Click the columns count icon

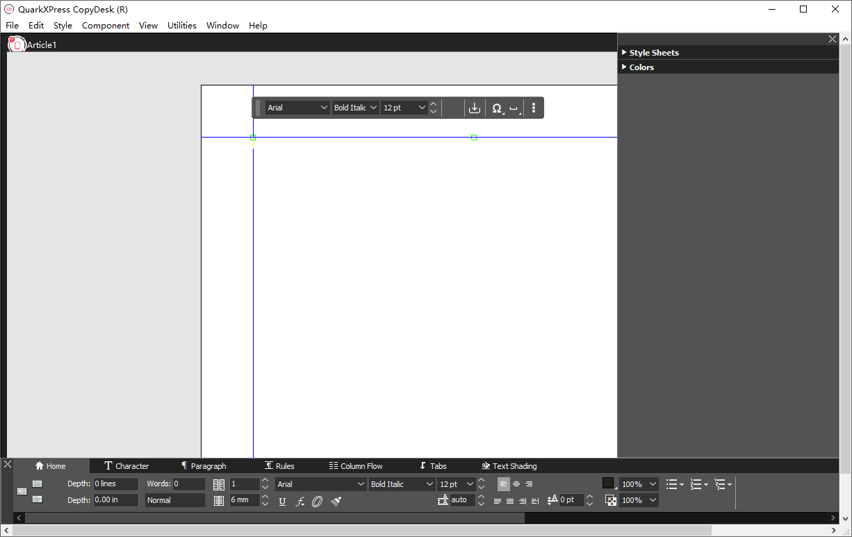point(219,484)
